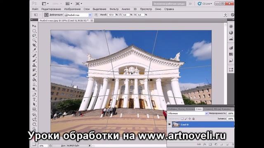Expand the left tools panel with the double arrow
The image size is (264, 148).
tap(32, 20)
